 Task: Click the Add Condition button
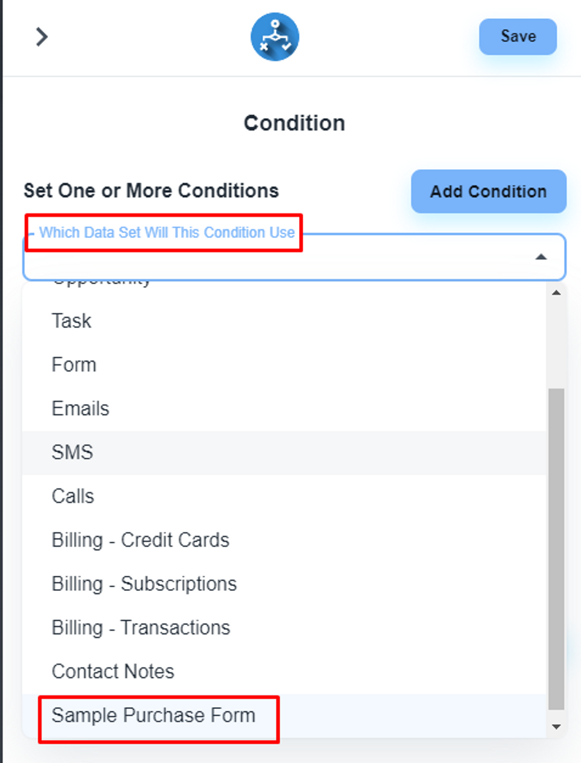(x=488, y=192)
